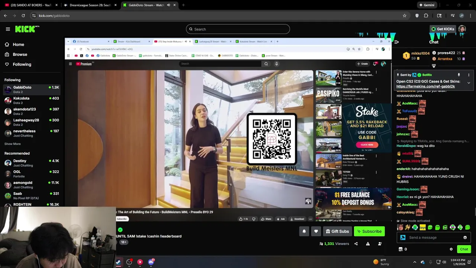Expand the pinned message chevron
The width and height of the screenshot is (476, 268).
pos(469,83)
